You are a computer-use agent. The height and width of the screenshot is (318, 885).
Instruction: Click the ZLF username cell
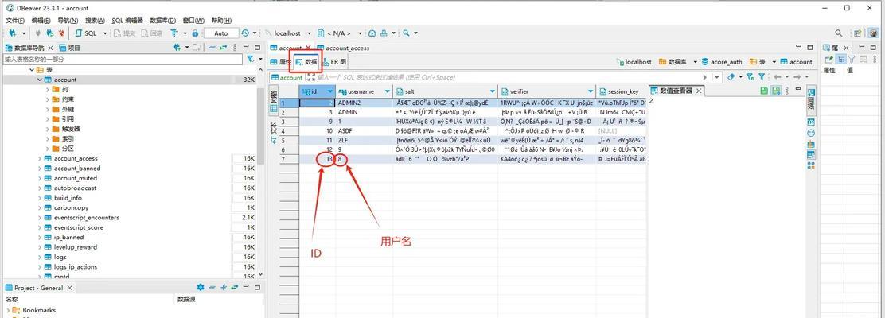364,141
